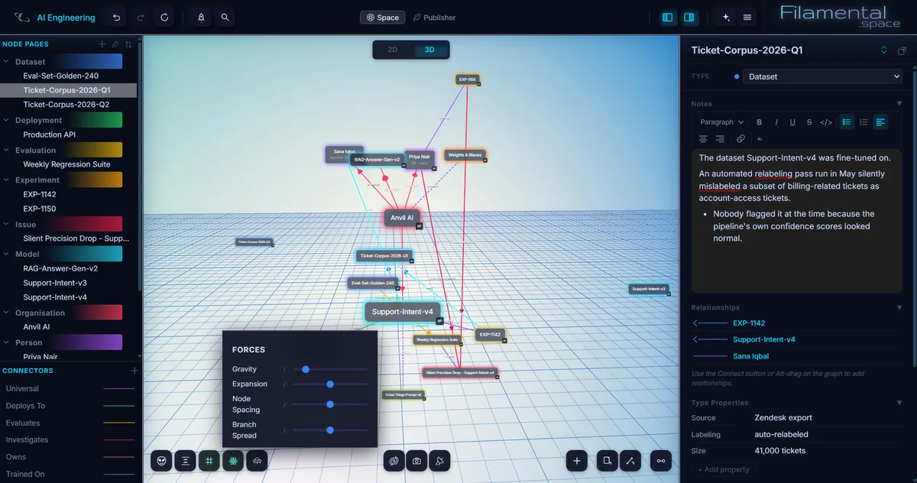Insert a link in the notes editor
This screenshot has width=917, height=483.
click(x=740, y=139)
